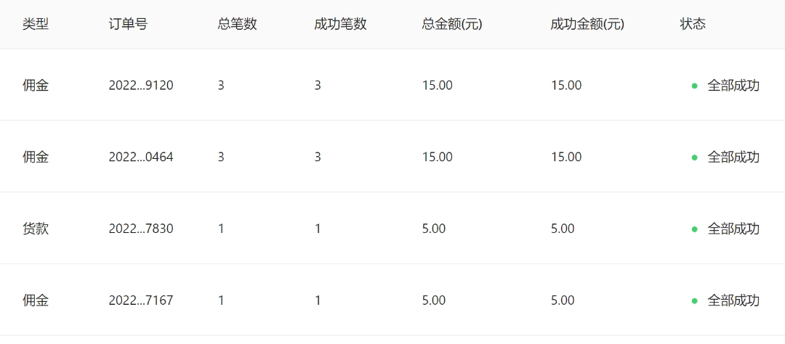Image resolution: width=785 pixels, height=344 pixels.
Task: Click green status dot for order 2022...7830
Action: click(694, 229)
